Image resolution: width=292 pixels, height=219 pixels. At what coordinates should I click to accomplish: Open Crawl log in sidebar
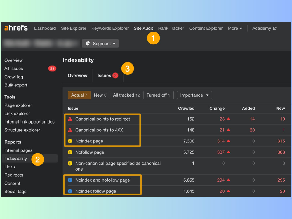point(14,77)
